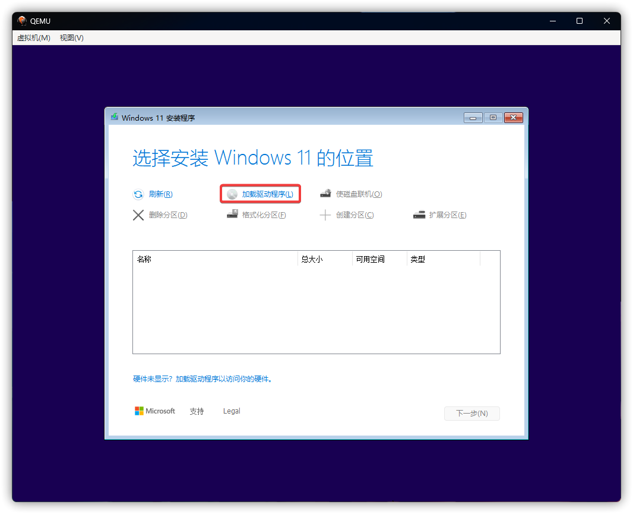The image size is (633, 514).
Task: Click the 支持 link
Action: [x=197, y=411]
